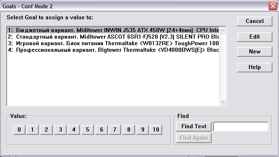Click the Find Text button
Screen dimensions: 279x157
[194, 127]
